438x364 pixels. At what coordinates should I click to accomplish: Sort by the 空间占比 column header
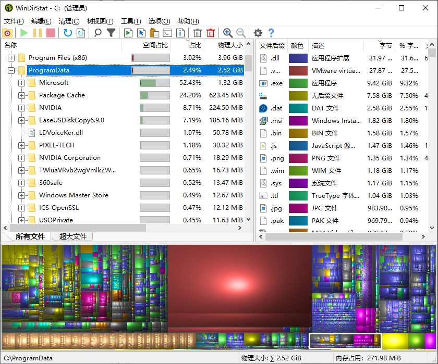click(x=147, y=45)
